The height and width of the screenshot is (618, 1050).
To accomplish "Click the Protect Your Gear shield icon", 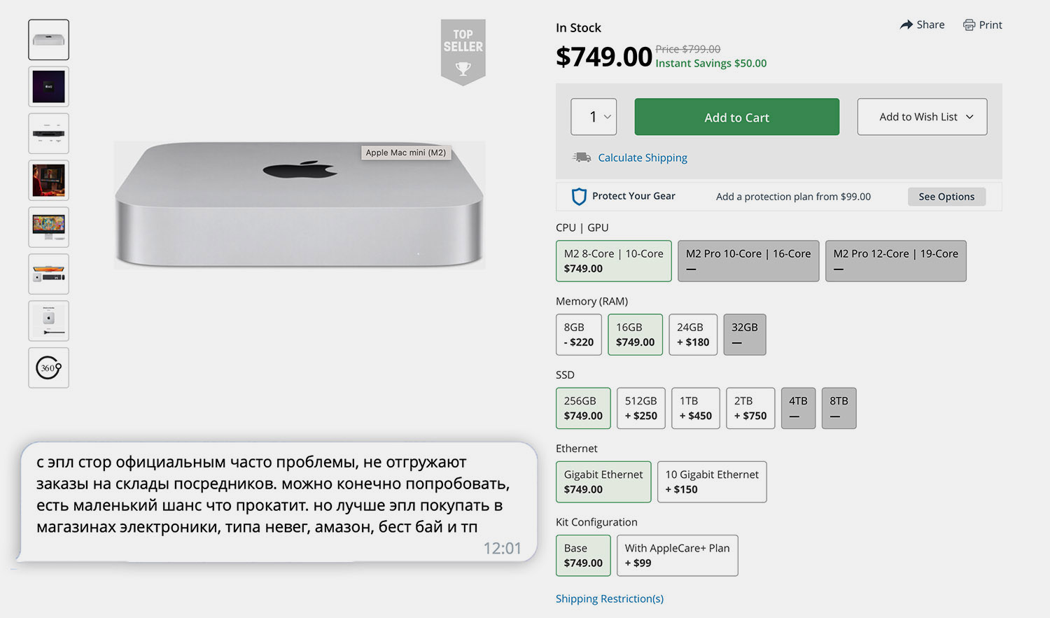I will click(579, 197).
